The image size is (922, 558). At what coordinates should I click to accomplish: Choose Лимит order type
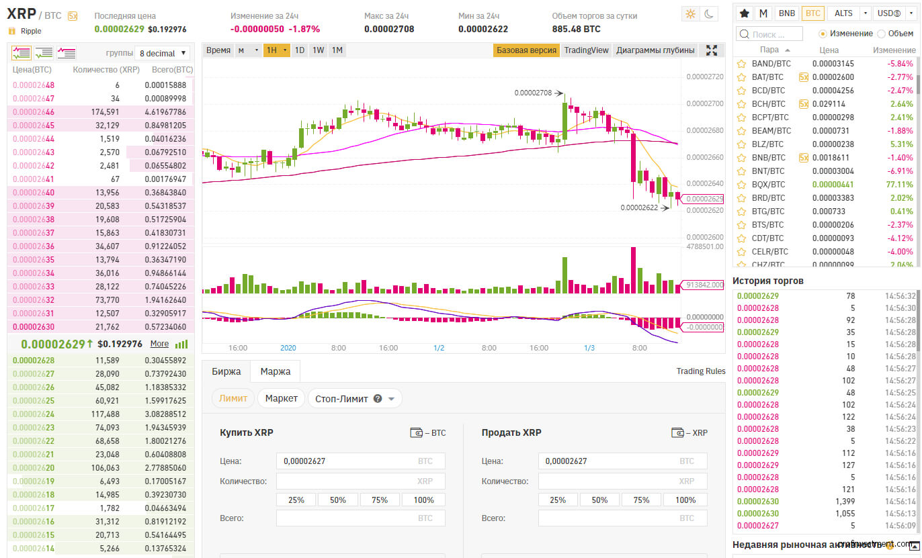(233, 398)
